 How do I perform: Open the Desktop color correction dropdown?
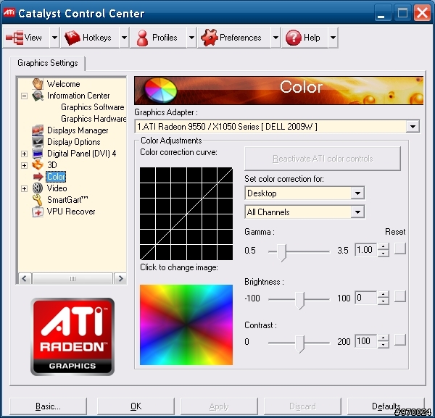click(357, 193)
